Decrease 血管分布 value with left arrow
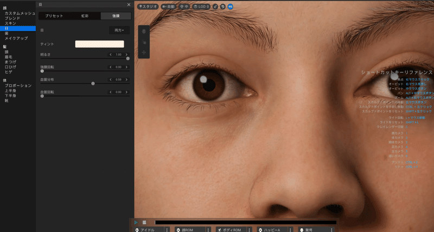Viewport: 434px width, 232px height. 111,79
